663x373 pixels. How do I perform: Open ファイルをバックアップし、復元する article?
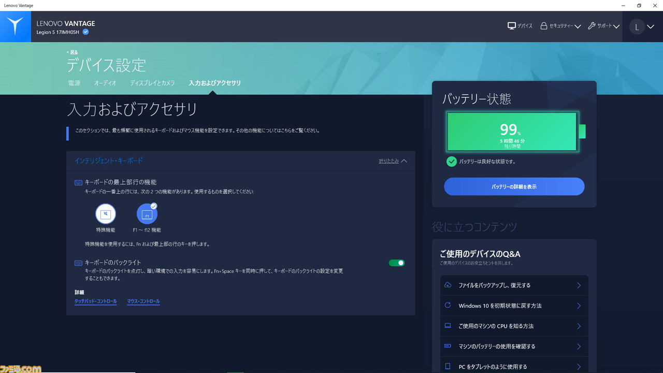[514, 285]
